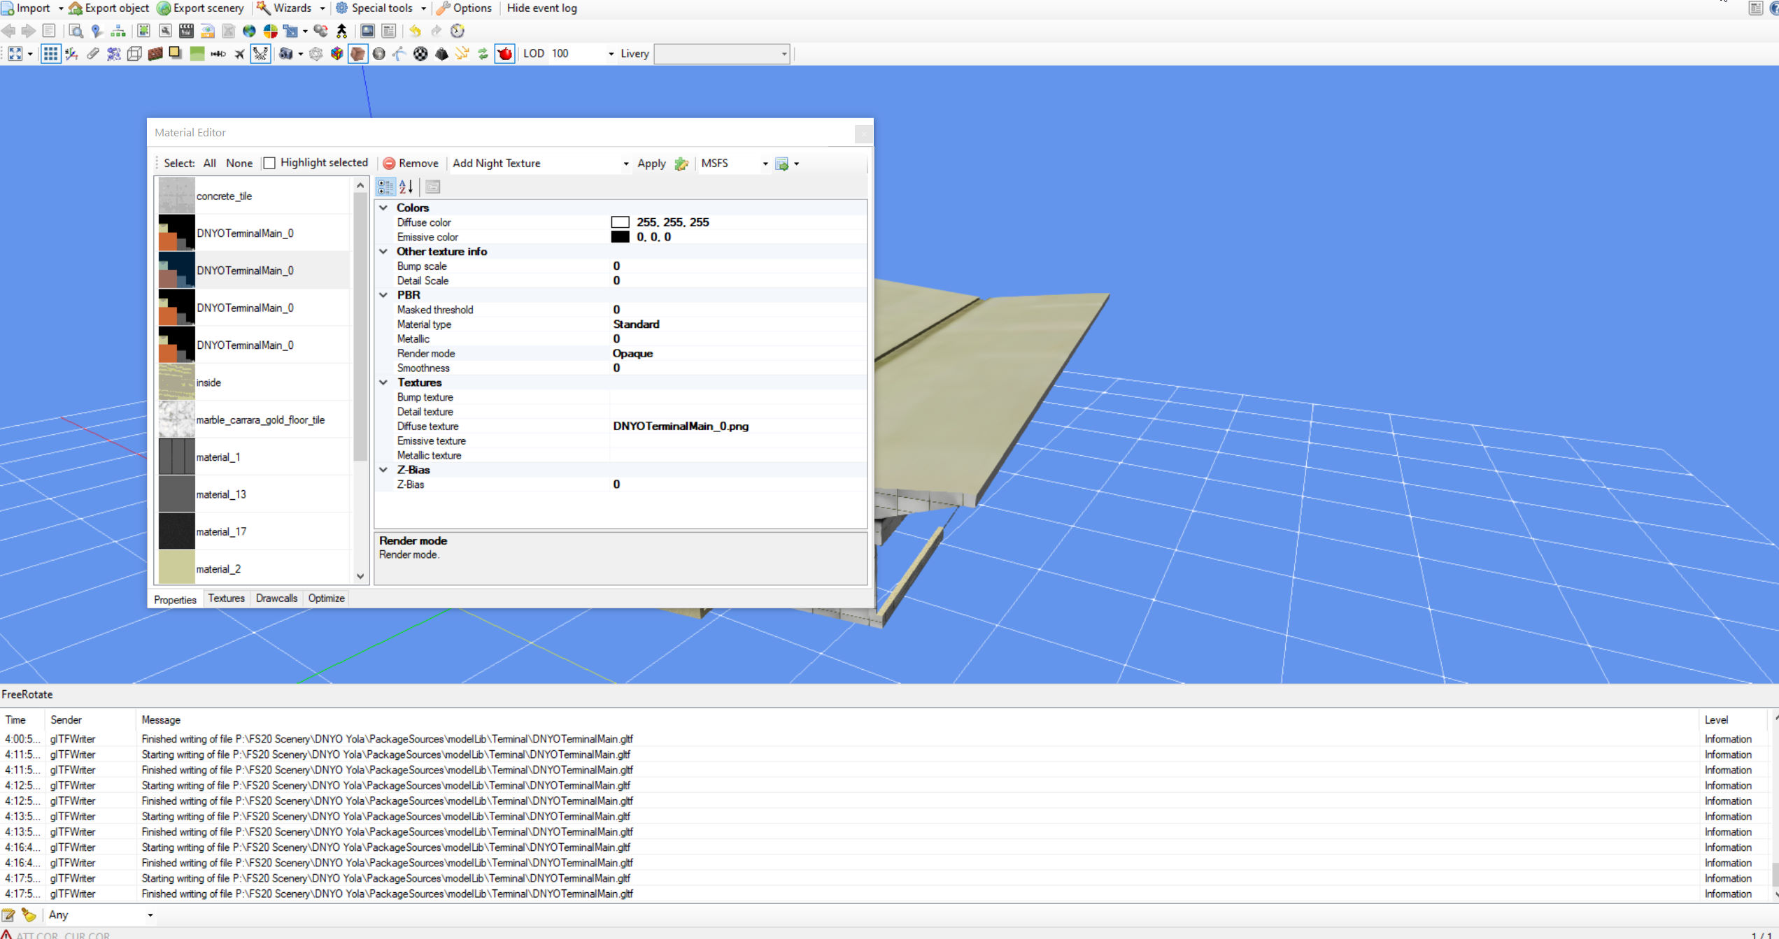Screen dimensions: 1779x939
Task: Open the Special tools menu
Action: point(381,8)
